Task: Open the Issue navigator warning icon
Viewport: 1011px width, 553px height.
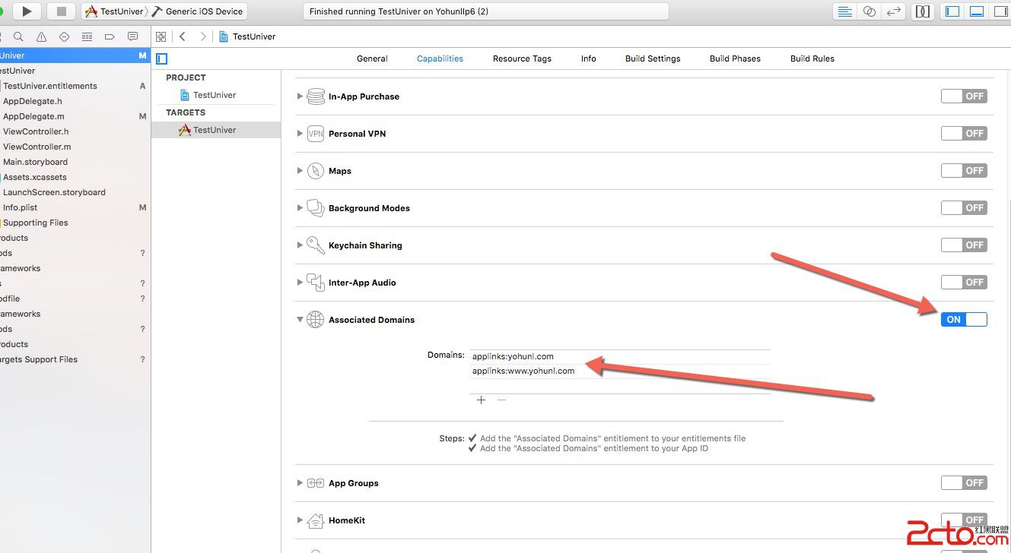Action: click(41, 36)
